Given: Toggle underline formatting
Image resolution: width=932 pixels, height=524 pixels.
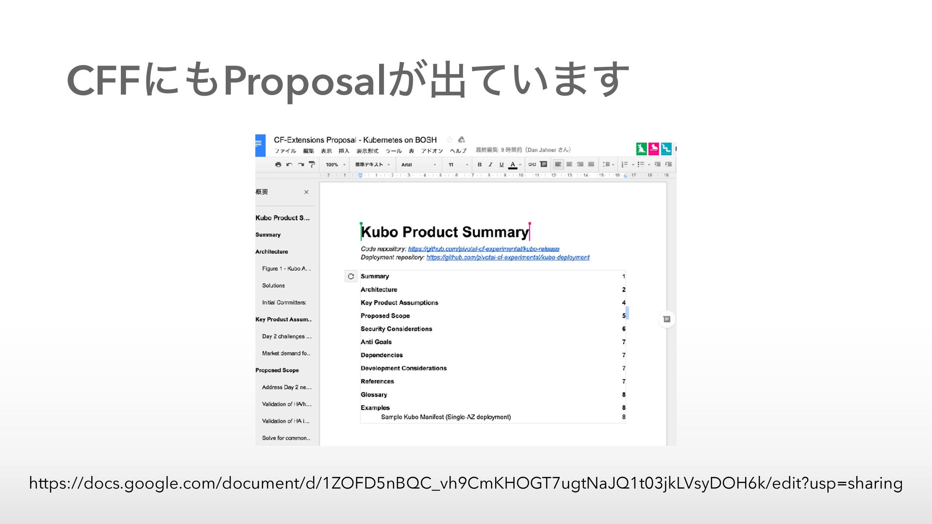Looking at the screenshot, I should [x=501, y=164].
